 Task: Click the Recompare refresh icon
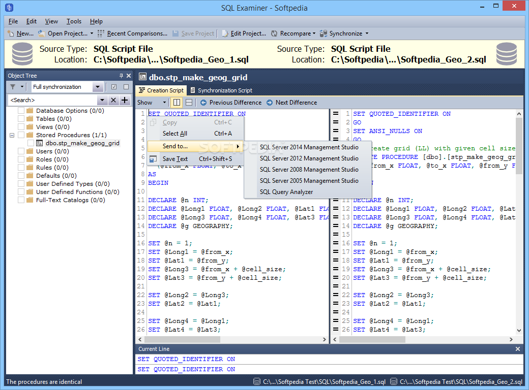[x=274, y=34]
